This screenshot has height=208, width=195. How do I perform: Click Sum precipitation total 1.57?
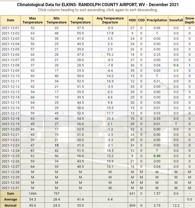point(157,194)
